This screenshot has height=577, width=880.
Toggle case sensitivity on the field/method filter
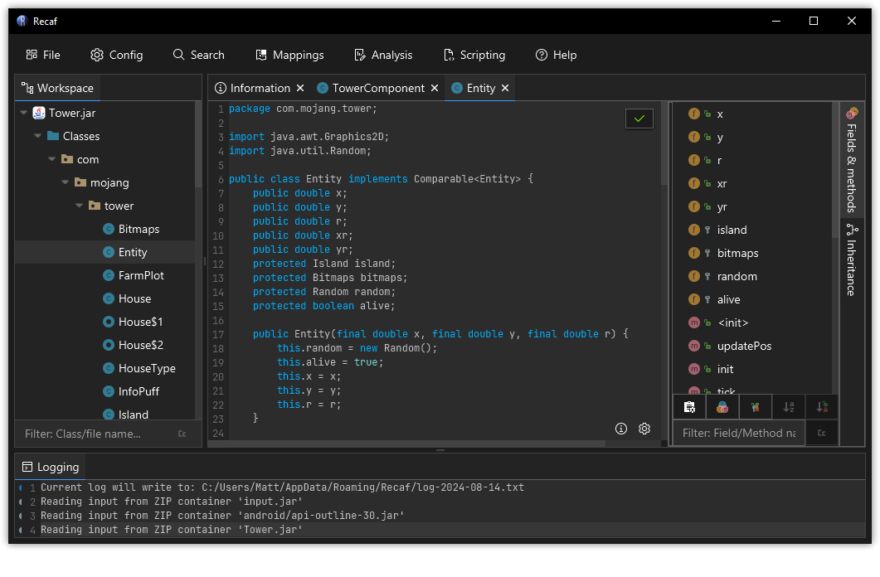coord(821,433)
